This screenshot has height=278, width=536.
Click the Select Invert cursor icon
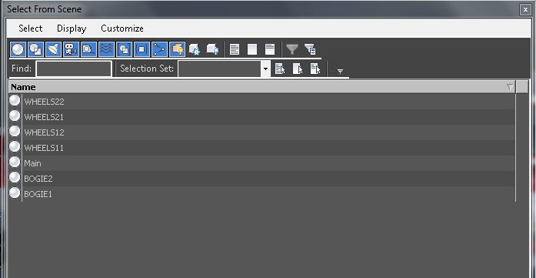coord(315,69)
